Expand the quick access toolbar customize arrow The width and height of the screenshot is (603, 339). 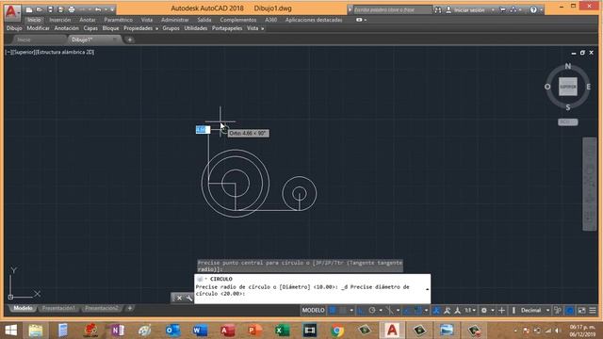click(x=112, y=9)
